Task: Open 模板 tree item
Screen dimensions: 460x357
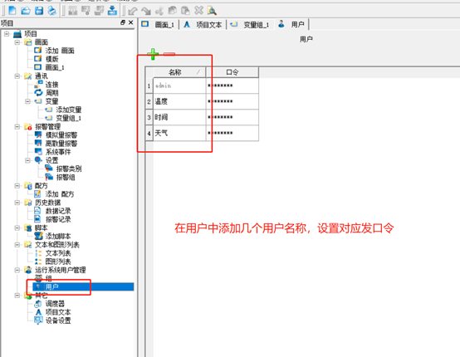Action: 52,59
